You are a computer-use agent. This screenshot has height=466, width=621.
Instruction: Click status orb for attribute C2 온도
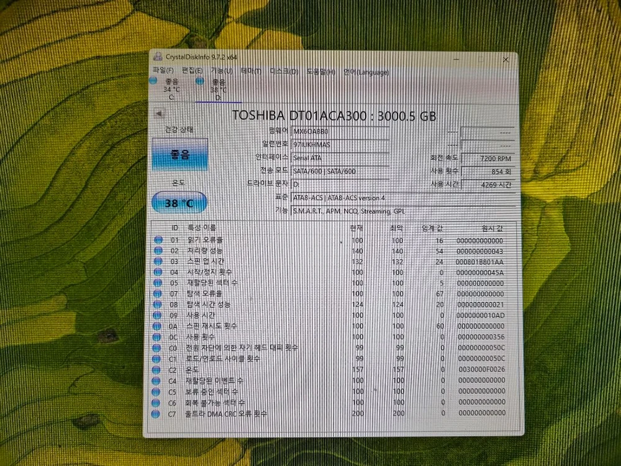tap(156, 370)
